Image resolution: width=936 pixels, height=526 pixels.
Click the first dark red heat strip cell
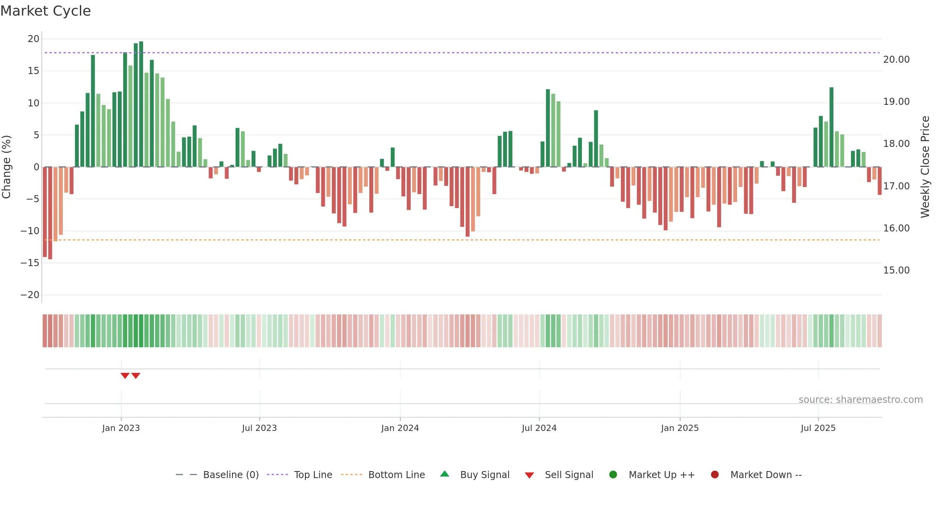[45, 331]
